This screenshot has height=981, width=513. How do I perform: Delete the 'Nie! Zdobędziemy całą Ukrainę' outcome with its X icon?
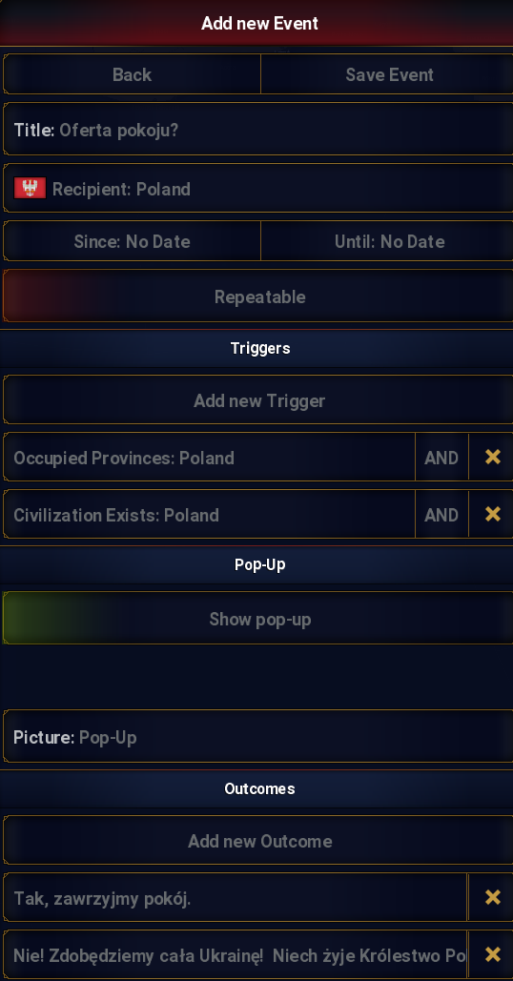492,954
